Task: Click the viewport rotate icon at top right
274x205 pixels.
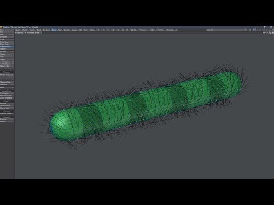Action: click(x=267, y=32)
